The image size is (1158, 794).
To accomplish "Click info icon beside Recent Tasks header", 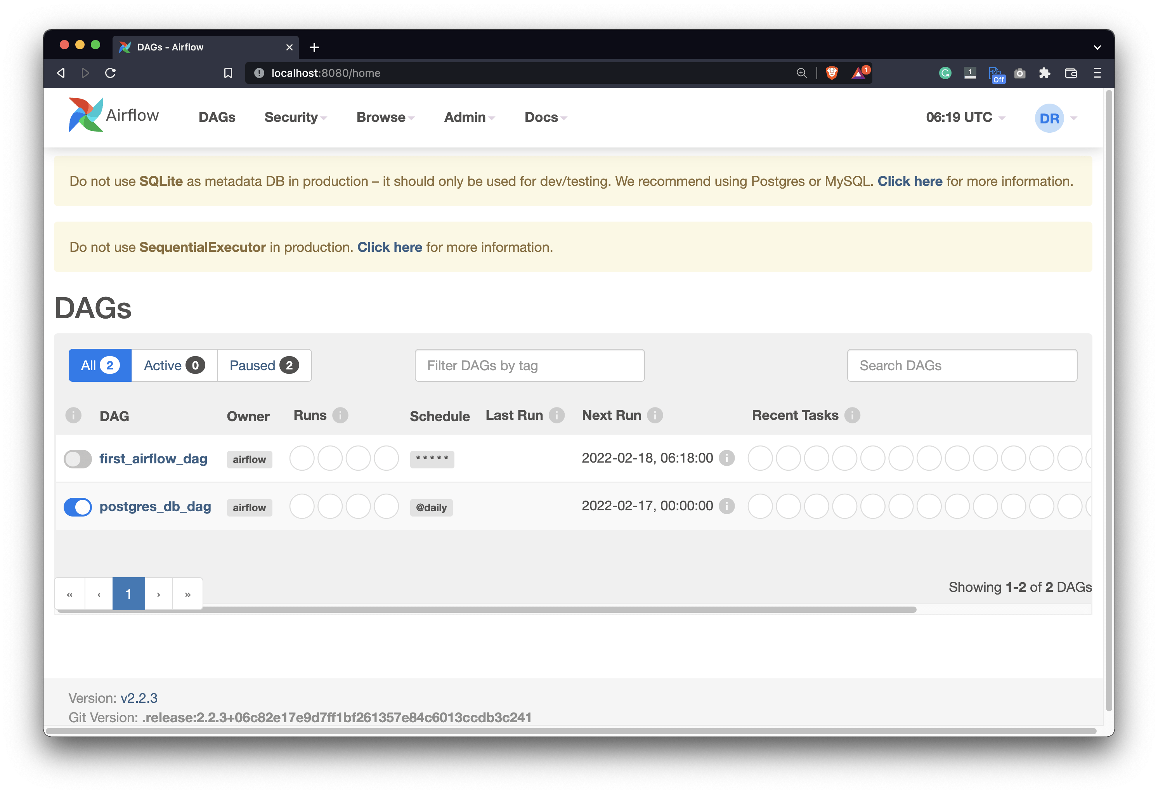I will click(852, 415).
